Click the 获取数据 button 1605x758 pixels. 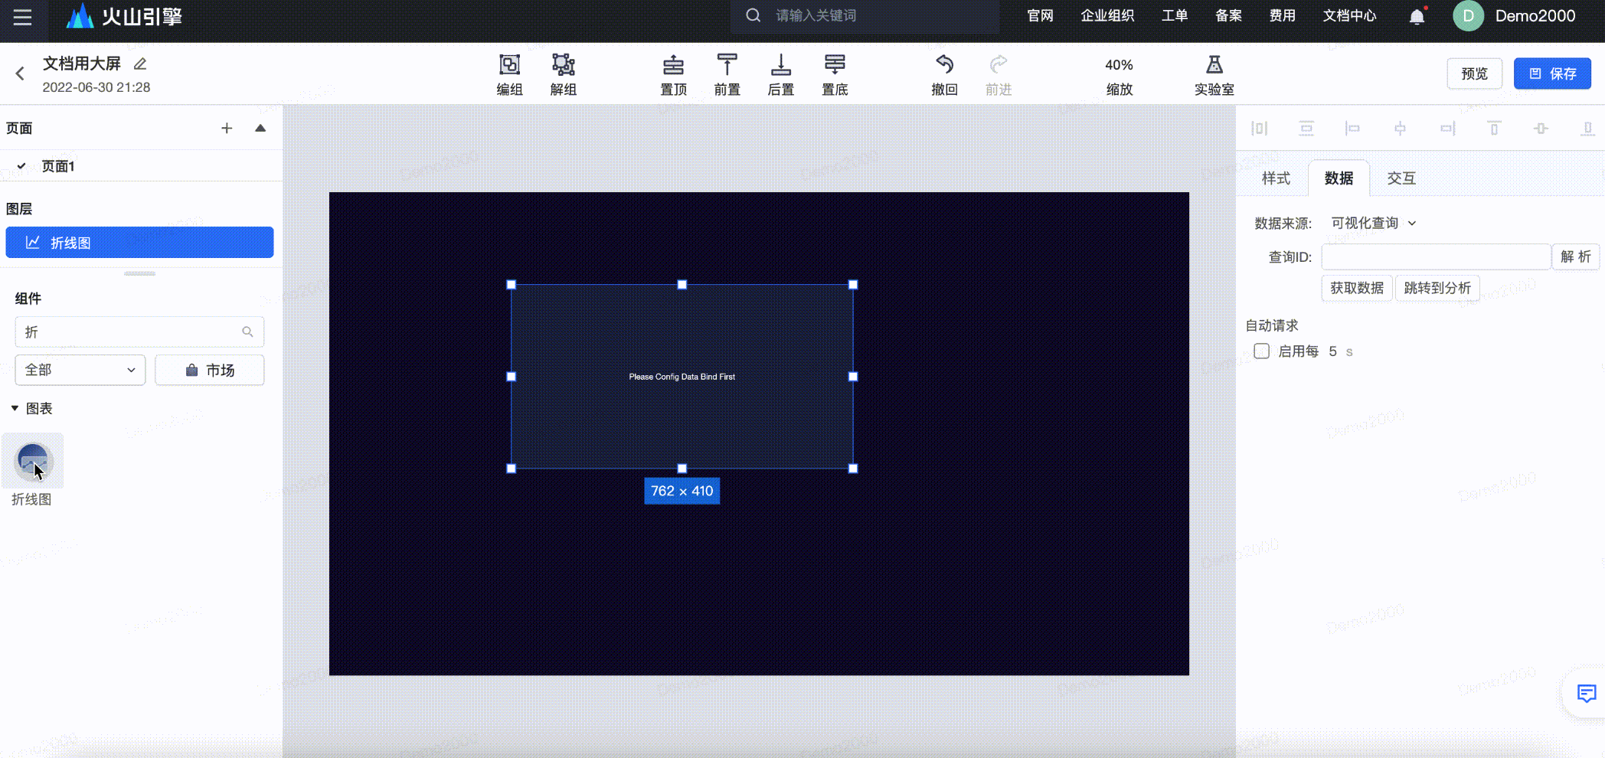(1357, 288)
